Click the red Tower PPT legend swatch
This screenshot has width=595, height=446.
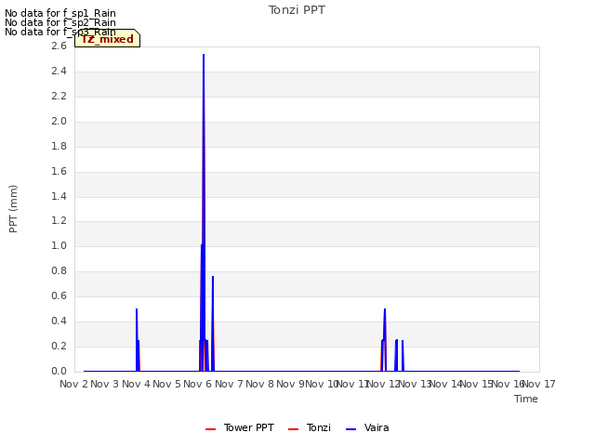[211, 429]
